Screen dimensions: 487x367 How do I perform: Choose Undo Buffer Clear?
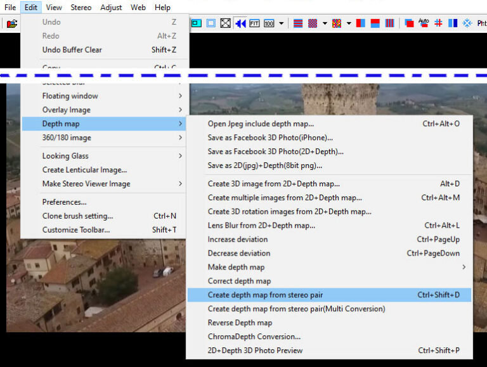105,49
